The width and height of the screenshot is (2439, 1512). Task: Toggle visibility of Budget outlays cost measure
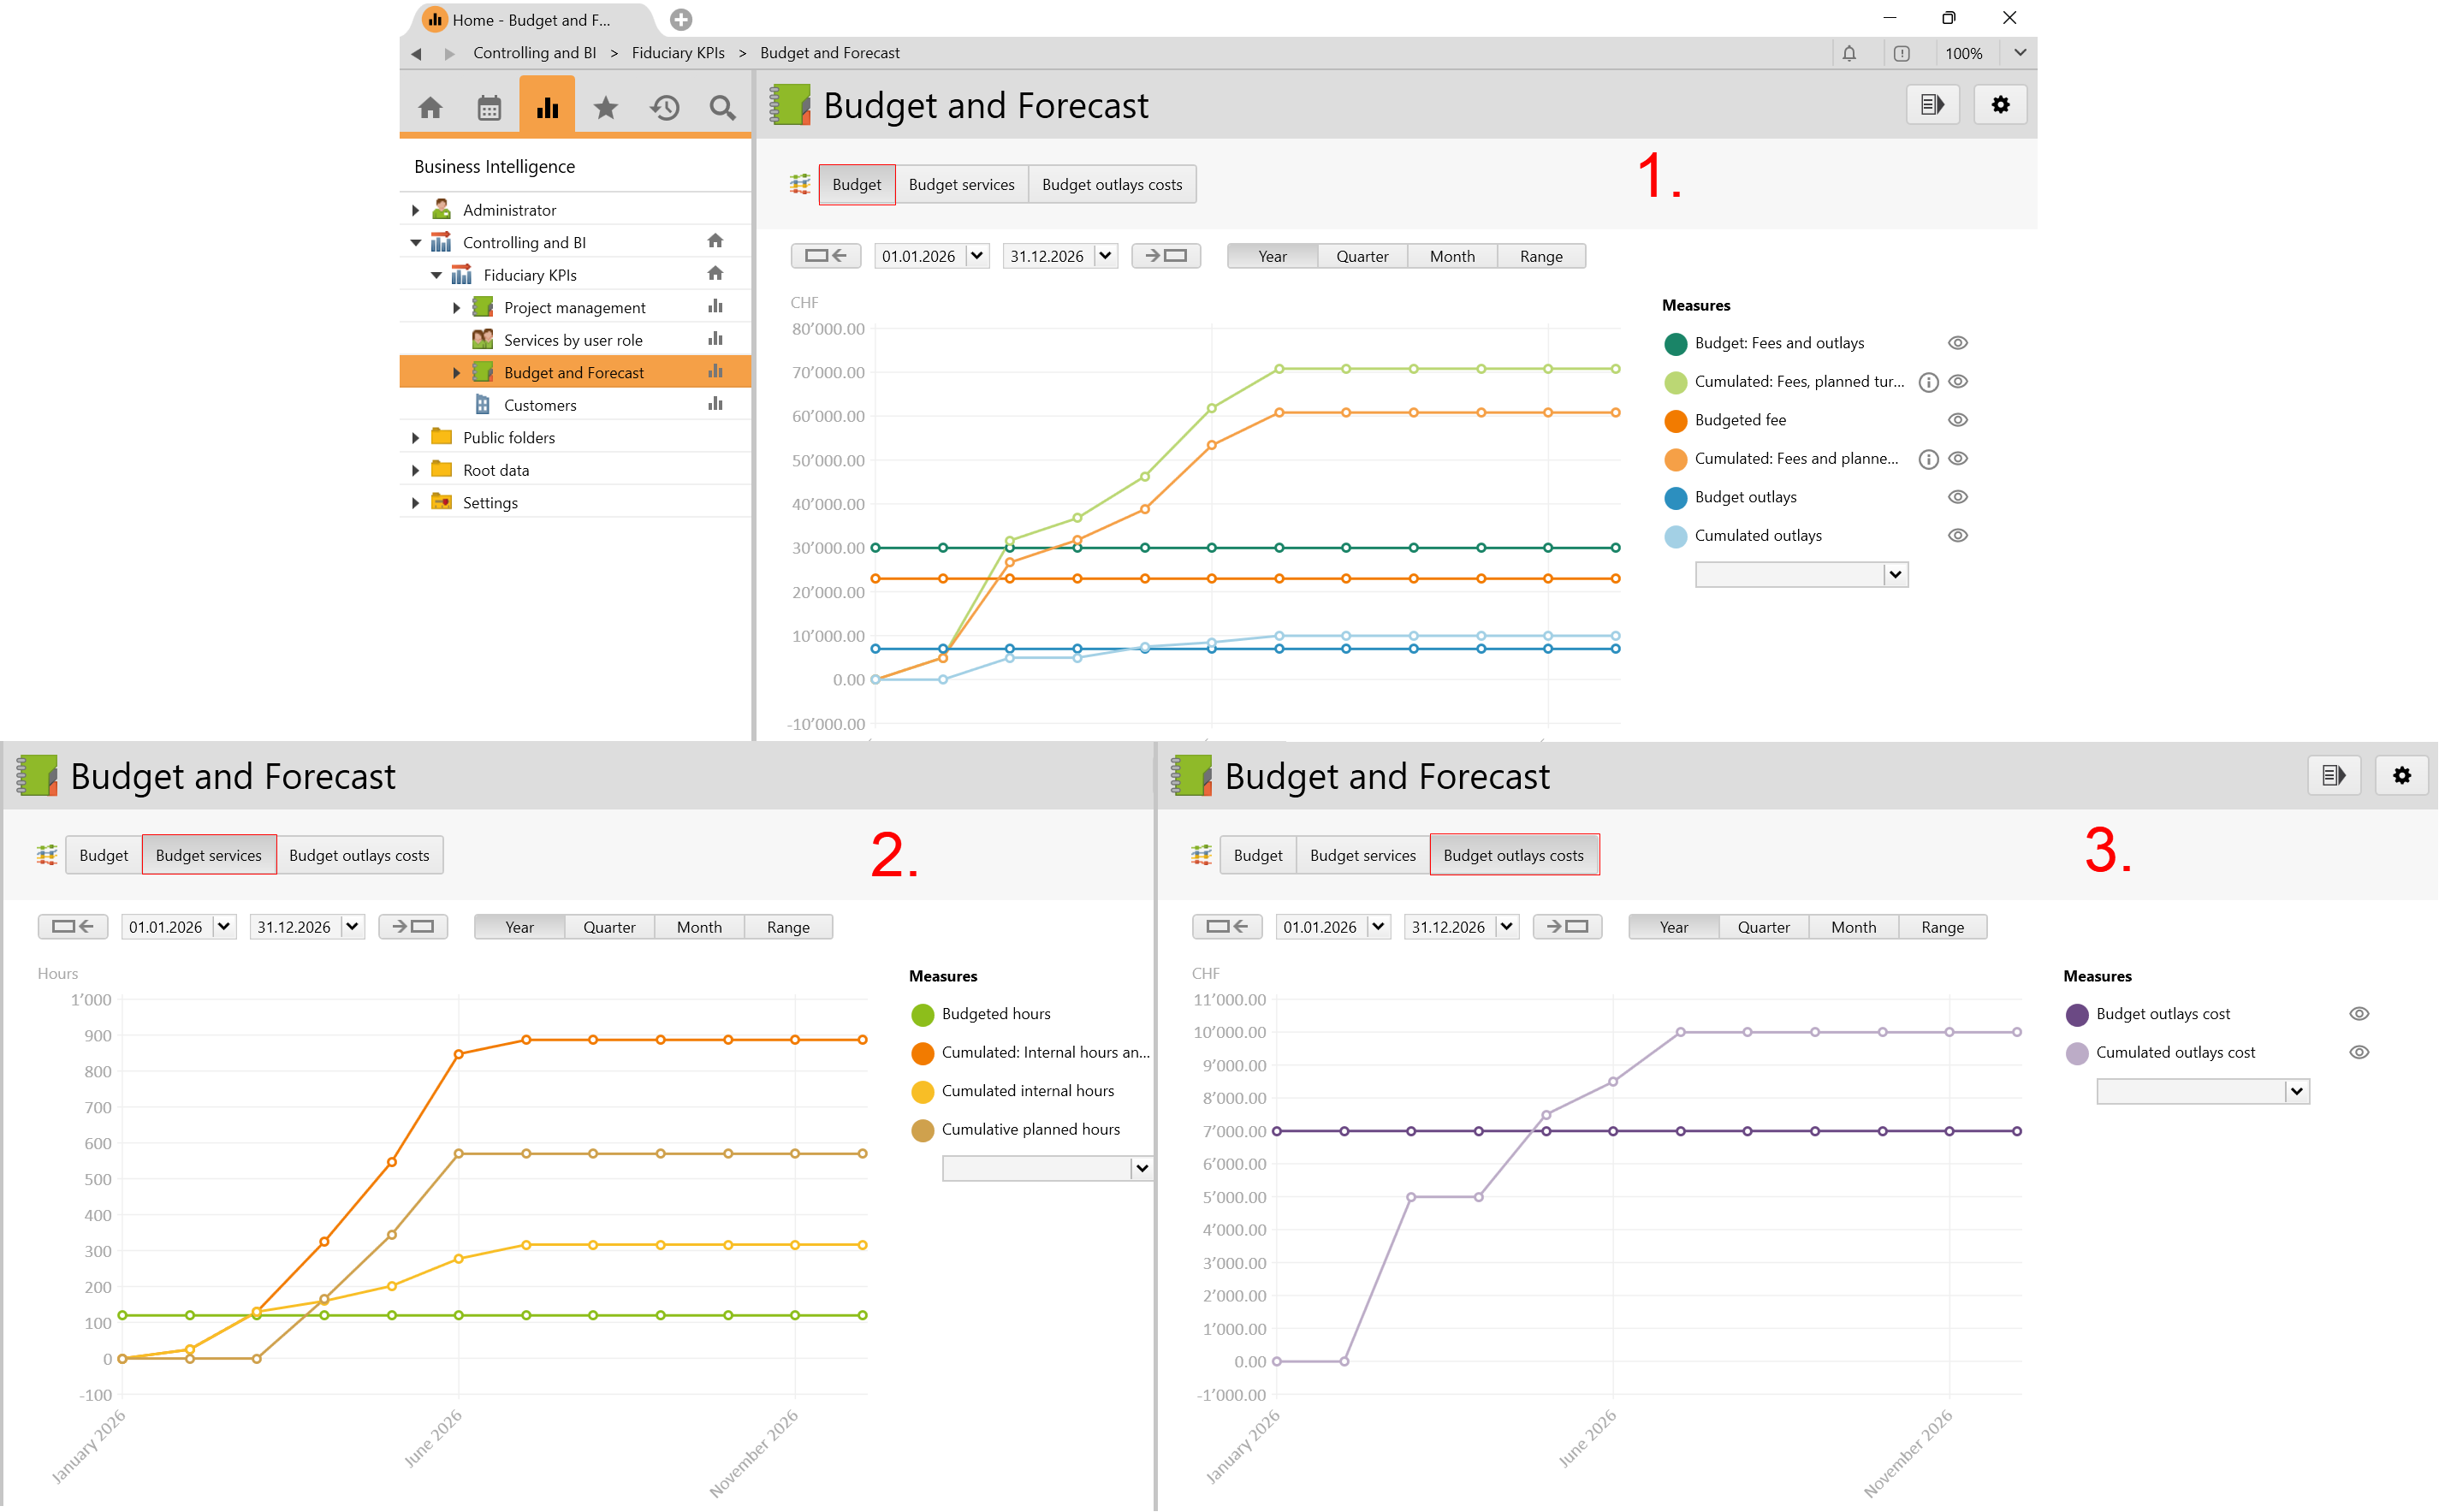click(2359, 1014)
